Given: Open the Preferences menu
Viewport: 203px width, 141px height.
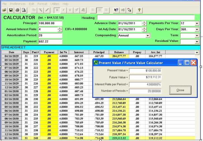Looking at the screenshot, I should 18,4.
